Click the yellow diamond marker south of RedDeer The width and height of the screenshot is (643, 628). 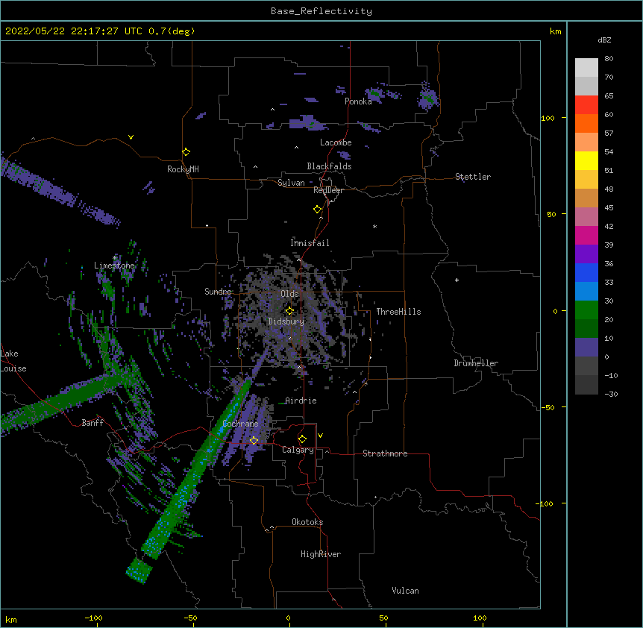[x=318, y=210]
